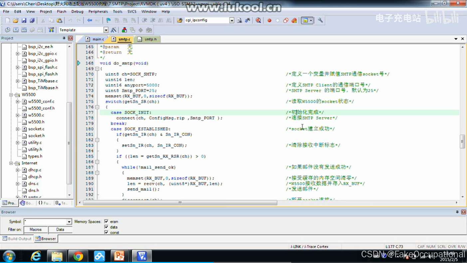Rebuild all target files icon
Image resolution: width=467 pixels, height=263 pixels.
tap(24, 30)
